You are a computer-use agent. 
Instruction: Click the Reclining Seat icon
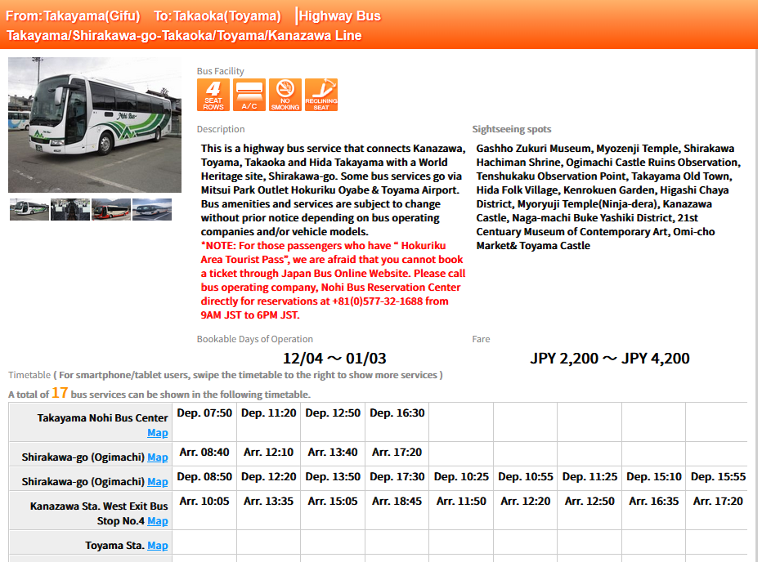coord(321,95)
